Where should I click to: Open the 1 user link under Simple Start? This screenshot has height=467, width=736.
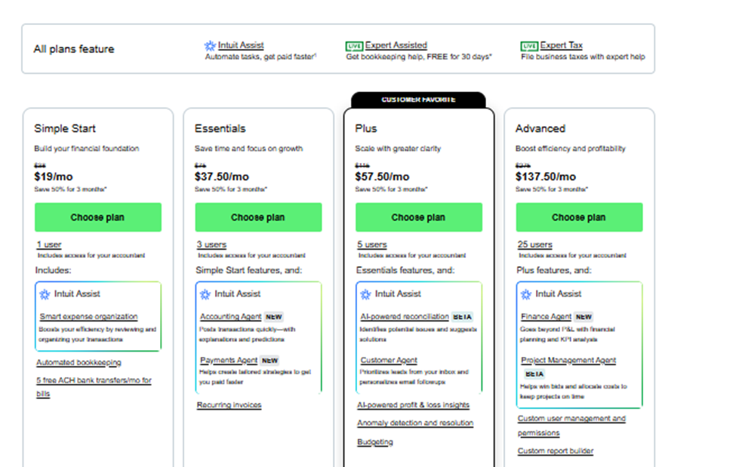pyautogui.click(x=48, y=244)
